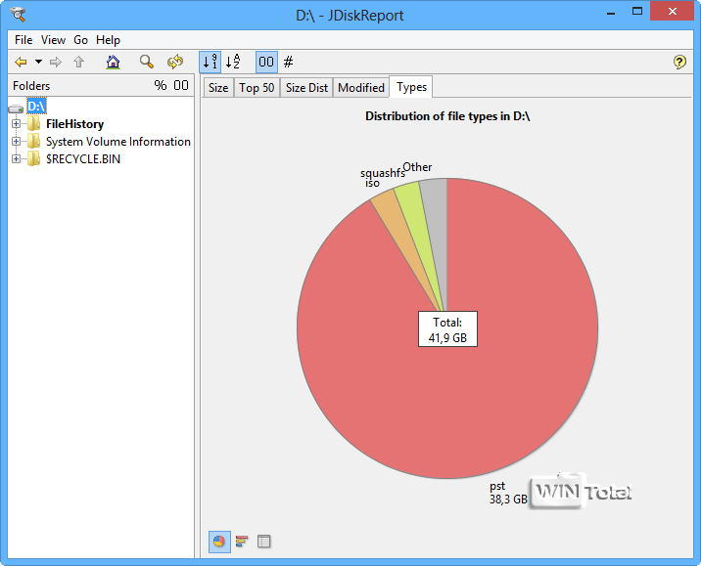Minimize the JDiskReport window
The height and width of the screenshot is (566, 701).
point(611,13)
